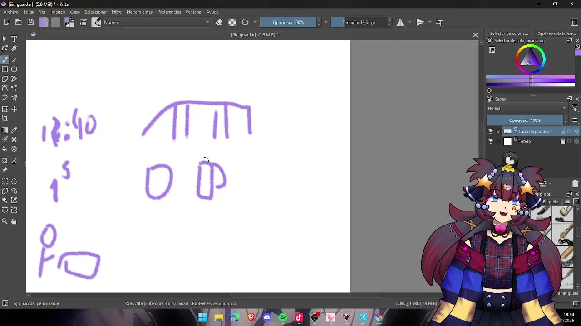This screenshot has width=581, height=326.
Task: Select the Measure angle tool
Action: point(14,161)
